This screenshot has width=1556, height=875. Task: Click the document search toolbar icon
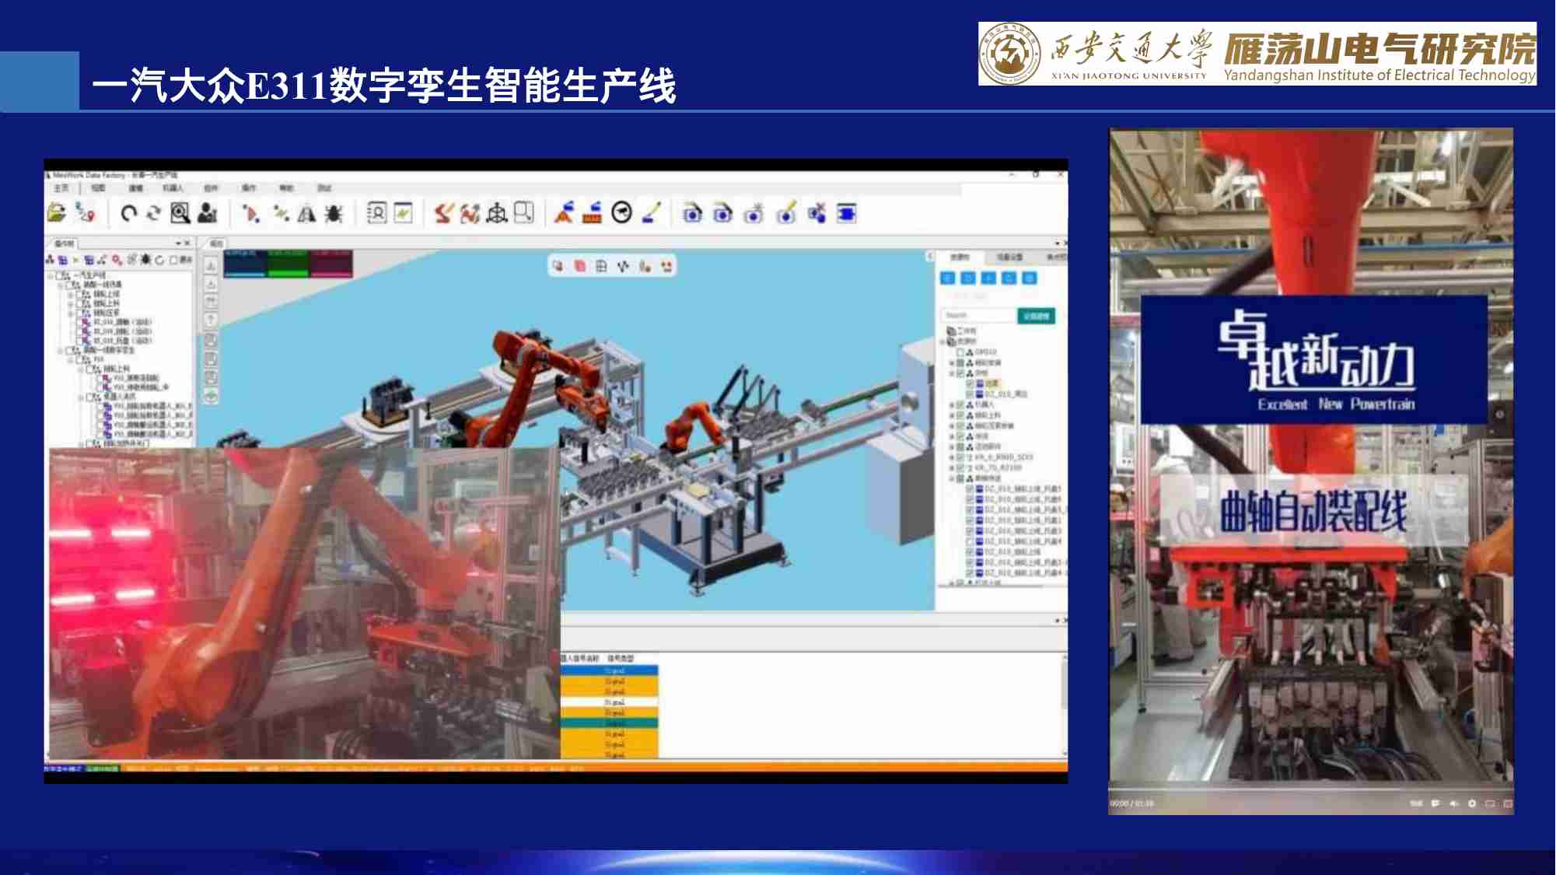pos(377,212)
